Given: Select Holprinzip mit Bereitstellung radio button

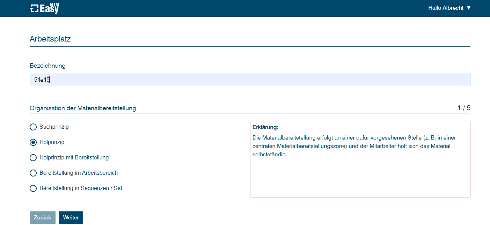Looking at the screenshot, I should pos(33,158).
